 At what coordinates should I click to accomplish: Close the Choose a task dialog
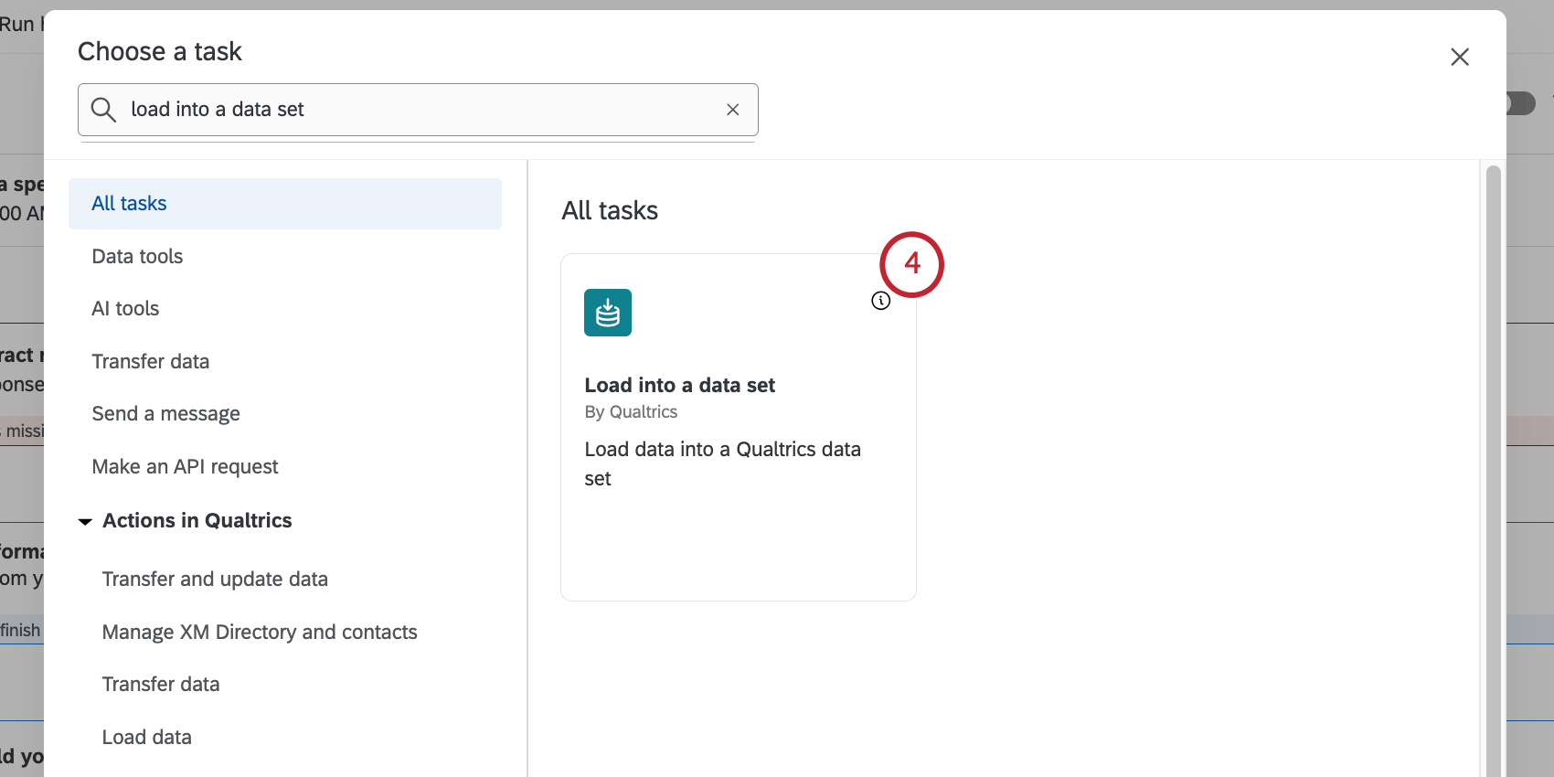(1459, 57)
